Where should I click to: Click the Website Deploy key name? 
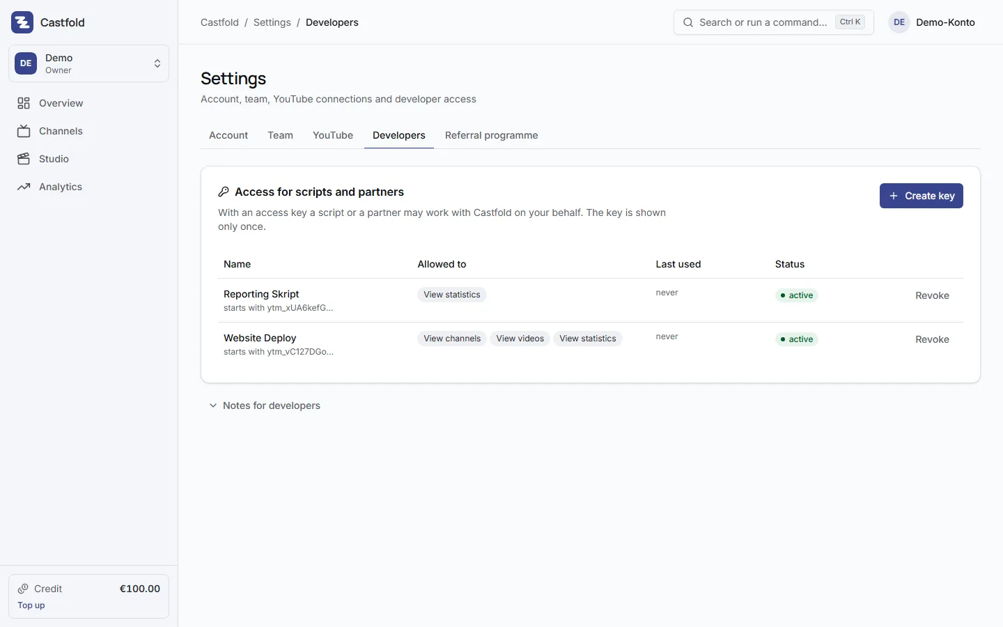pyautogui.click(x=260, y=338)
